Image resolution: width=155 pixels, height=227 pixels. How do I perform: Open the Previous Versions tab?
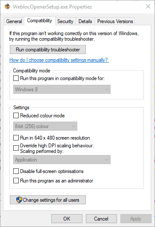click(115, 21)
